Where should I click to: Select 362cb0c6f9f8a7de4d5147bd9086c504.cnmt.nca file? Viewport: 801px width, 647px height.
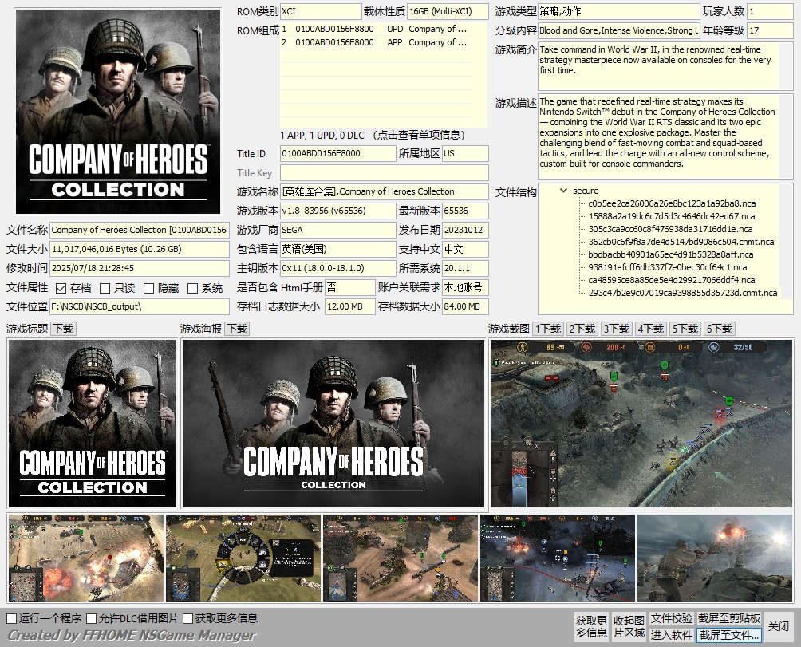tap(681, 242)
